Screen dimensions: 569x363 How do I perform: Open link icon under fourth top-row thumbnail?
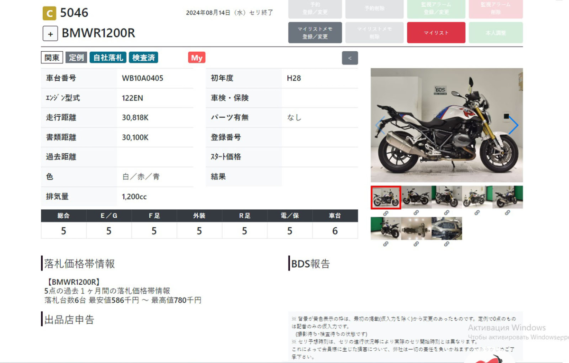(477, 213)
